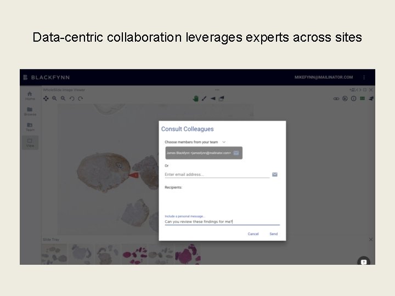Open the Home sidebar item
The image size is (395, 296).
[x=30, y=96]
